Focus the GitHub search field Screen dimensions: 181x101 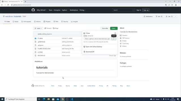pos(123,10)
